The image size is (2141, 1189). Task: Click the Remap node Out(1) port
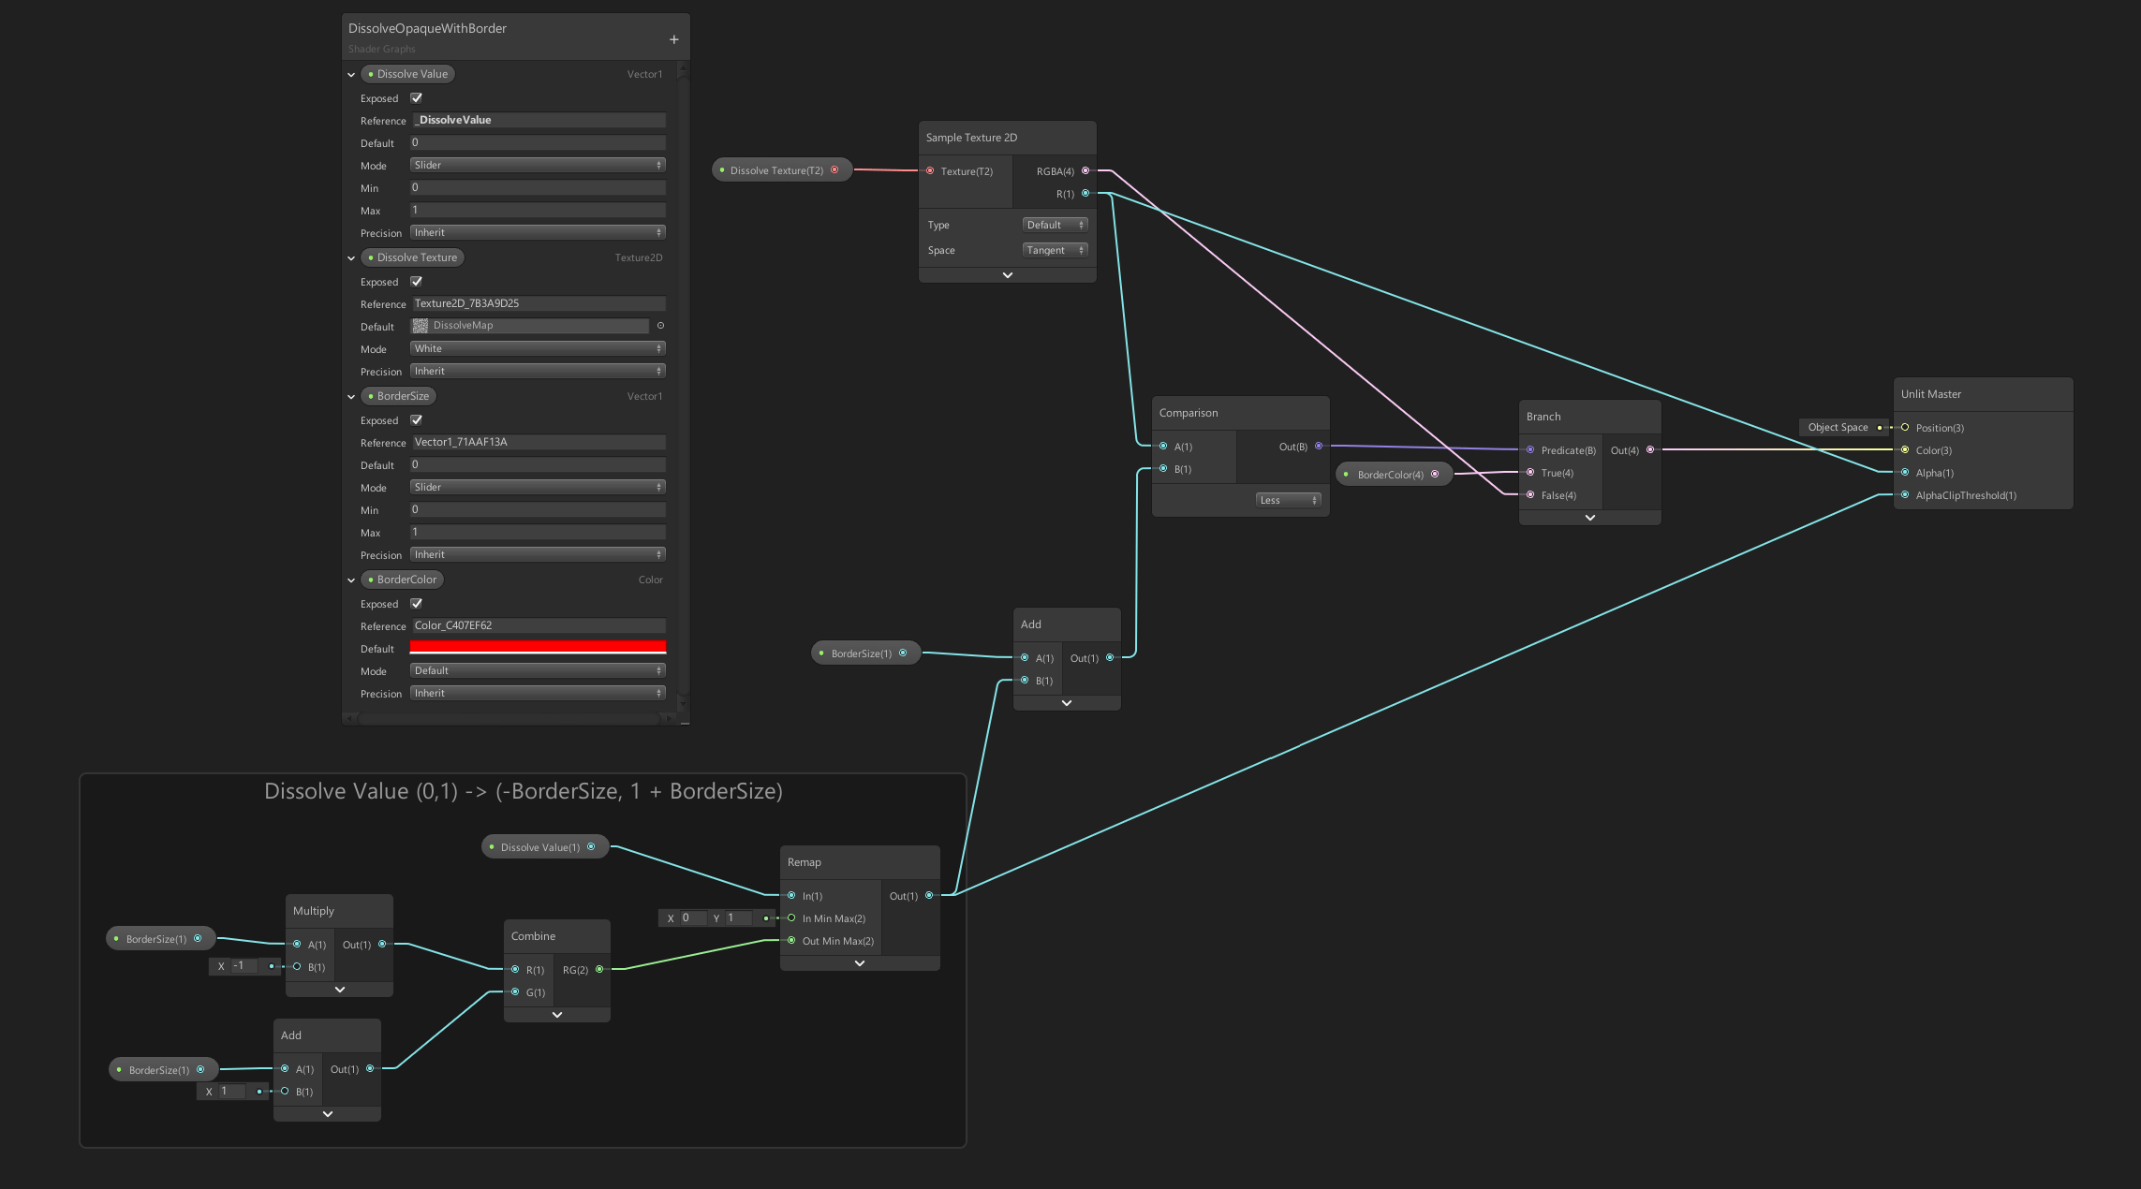[x=929, y=895]
